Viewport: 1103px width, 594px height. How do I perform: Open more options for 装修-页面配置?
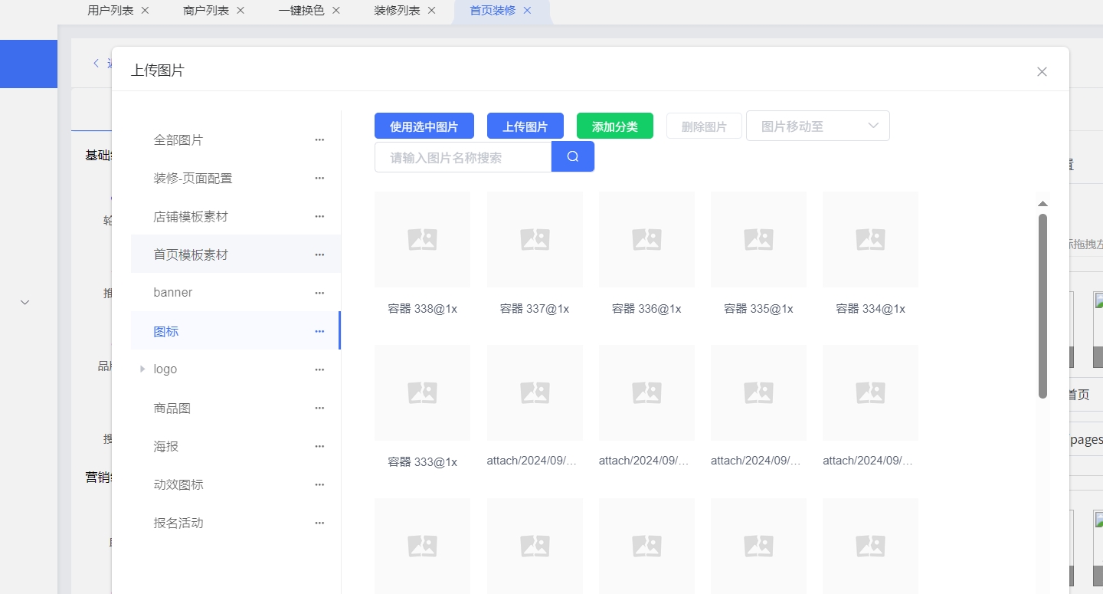coord(319,179)
